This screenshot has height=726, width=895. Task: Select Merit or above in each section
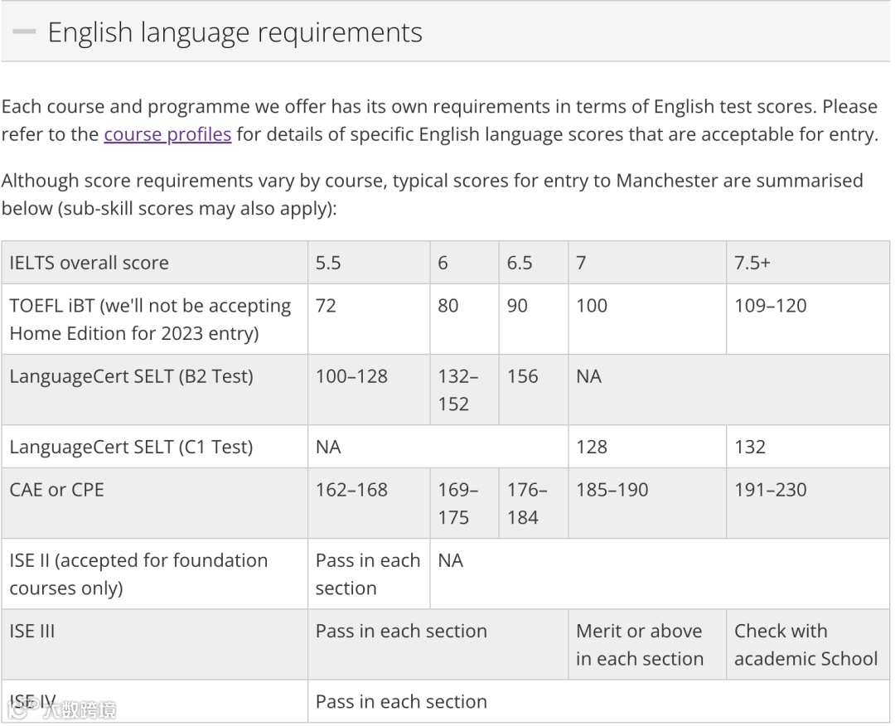639,645
